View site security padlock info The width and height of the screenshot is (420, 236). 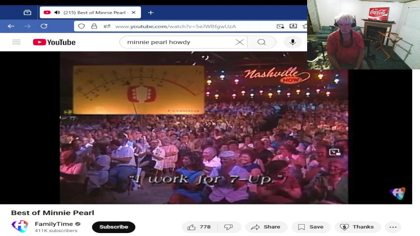tap(94, 26)
